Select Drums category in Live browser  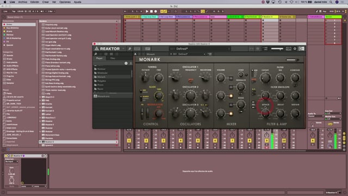(x=9, y=59)
